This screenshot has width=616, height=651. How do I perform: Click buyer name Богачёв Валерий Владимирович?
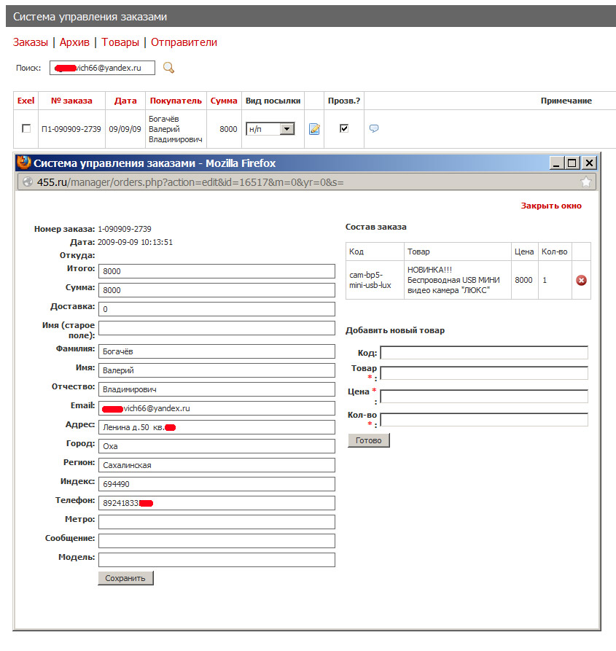(x=176, y=129)
